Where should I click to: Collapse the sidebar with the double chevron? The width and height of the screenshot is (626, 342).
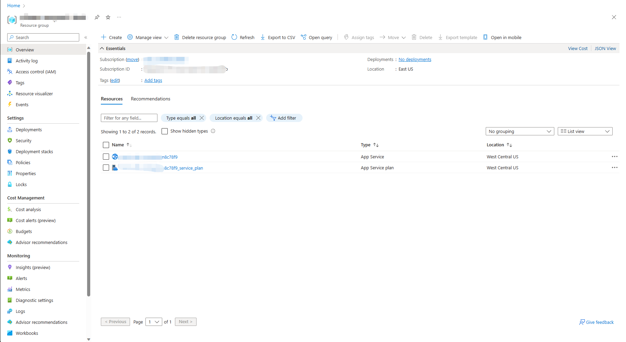point(86,37)
